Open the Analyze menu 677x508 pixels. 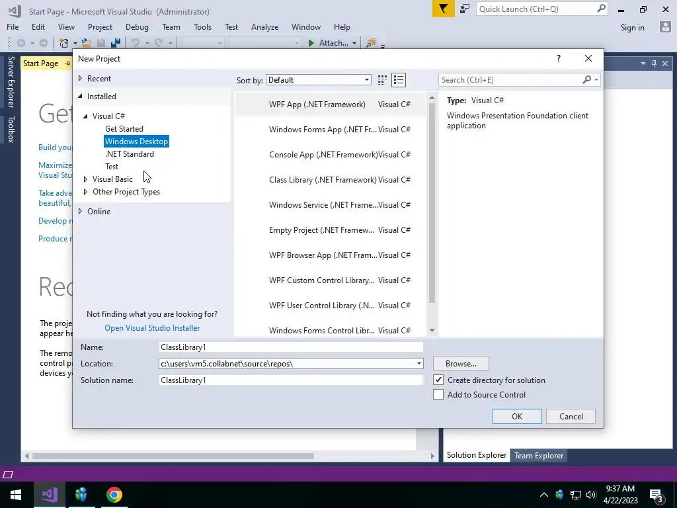(x=264, y=26)
